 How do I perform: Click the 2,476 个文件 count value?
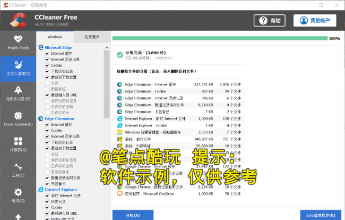(230, 84)
